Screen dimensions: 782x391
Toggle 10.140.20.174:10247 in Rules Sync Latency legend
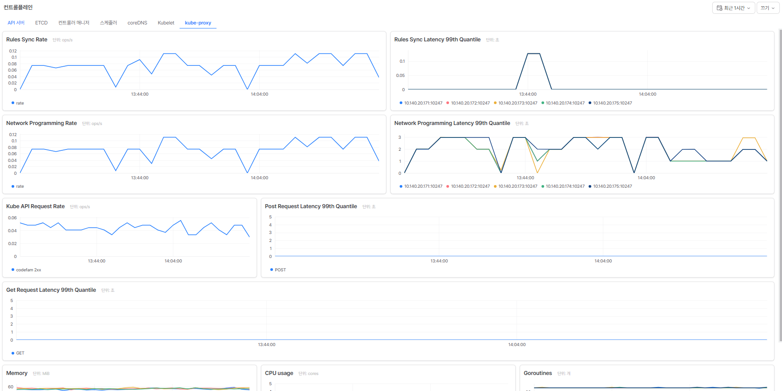pos(563,103)
